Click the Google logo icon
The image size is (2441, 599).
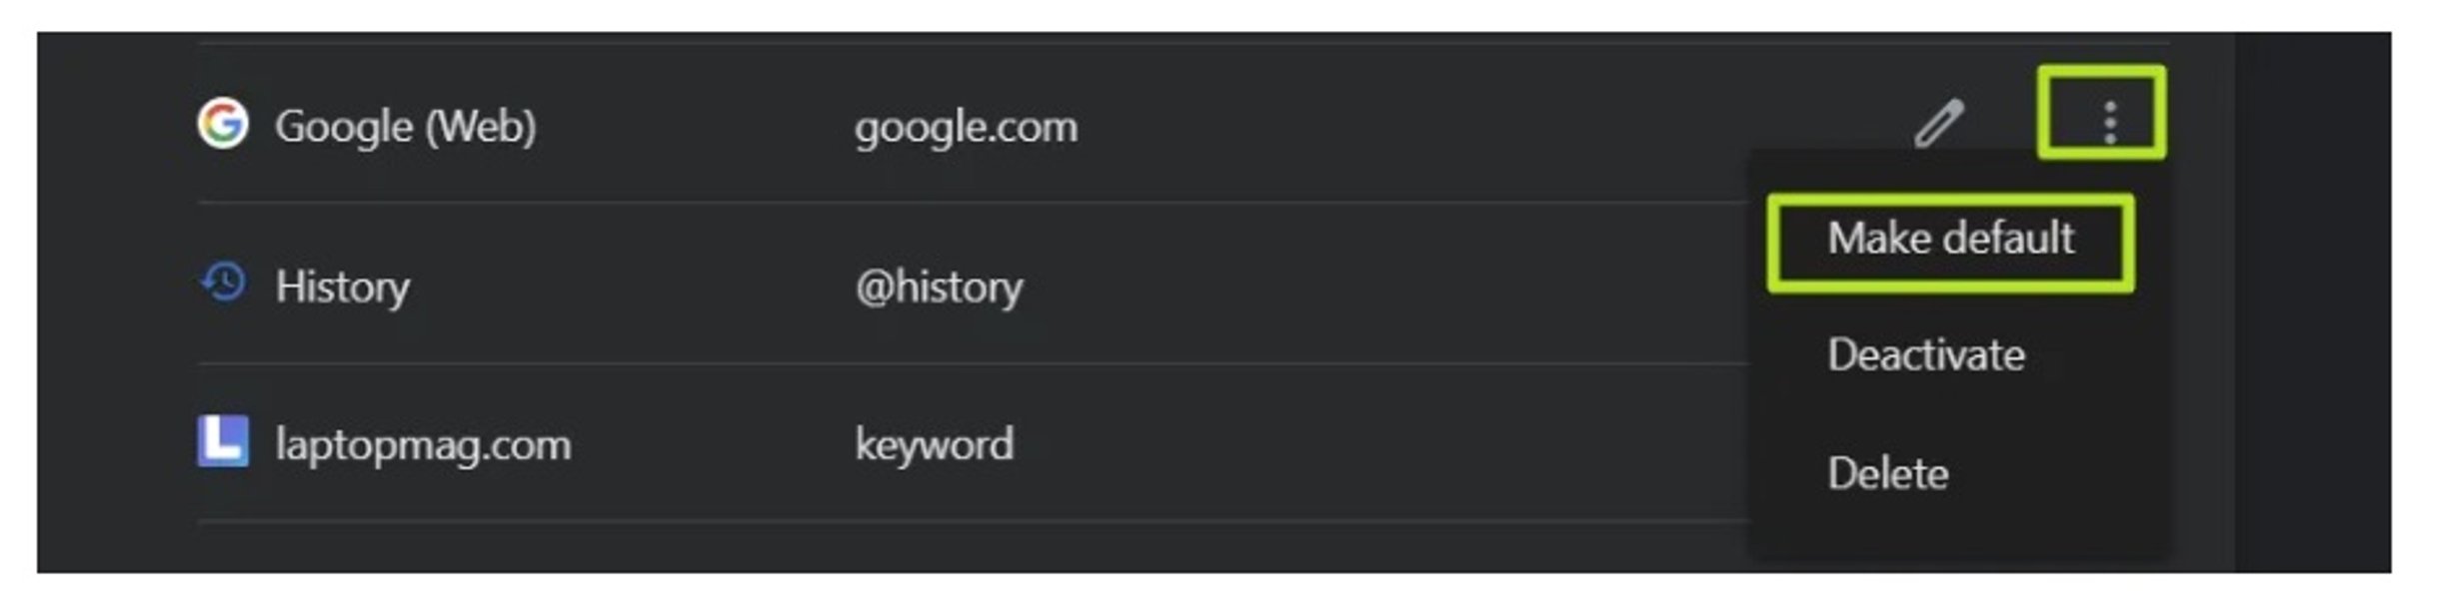pyautogui.click(x=222, y=125)
